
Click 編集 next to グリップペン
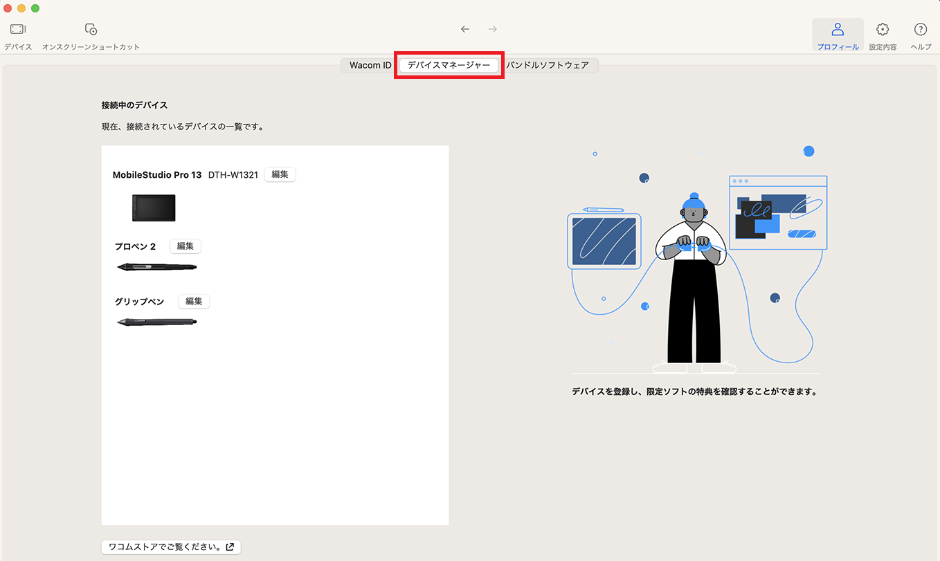click(194, 301)
